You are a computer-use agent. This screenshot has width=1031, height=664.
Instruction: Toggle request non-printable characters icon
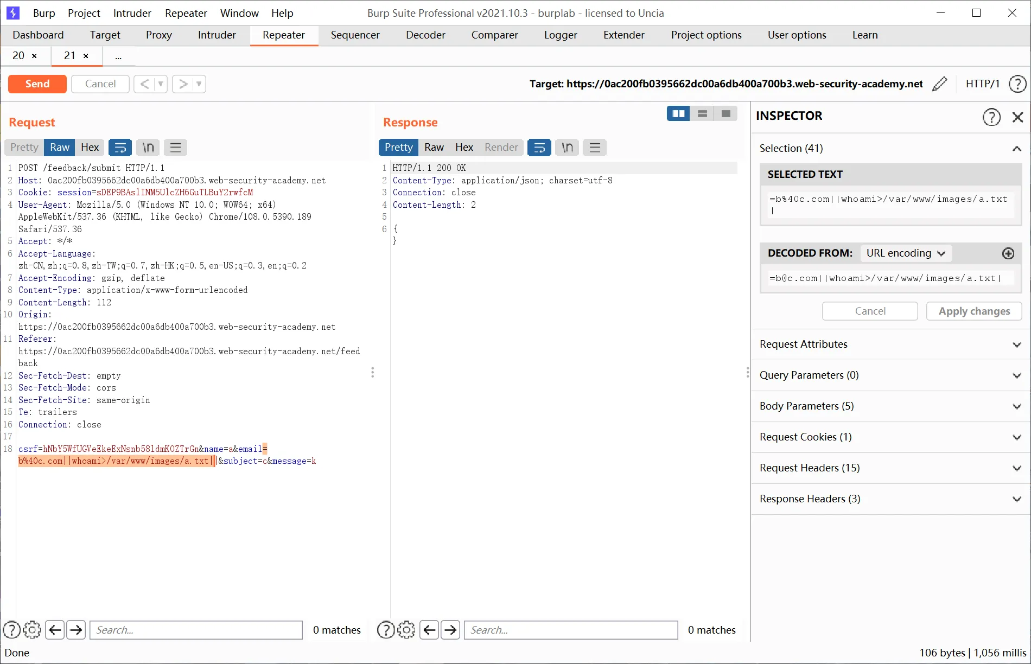(148, 148)
